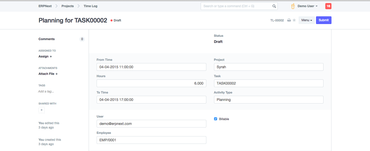370x151 pixels.
Task: Click Assign + in the sidebar
Action: (x=45, y=56)
